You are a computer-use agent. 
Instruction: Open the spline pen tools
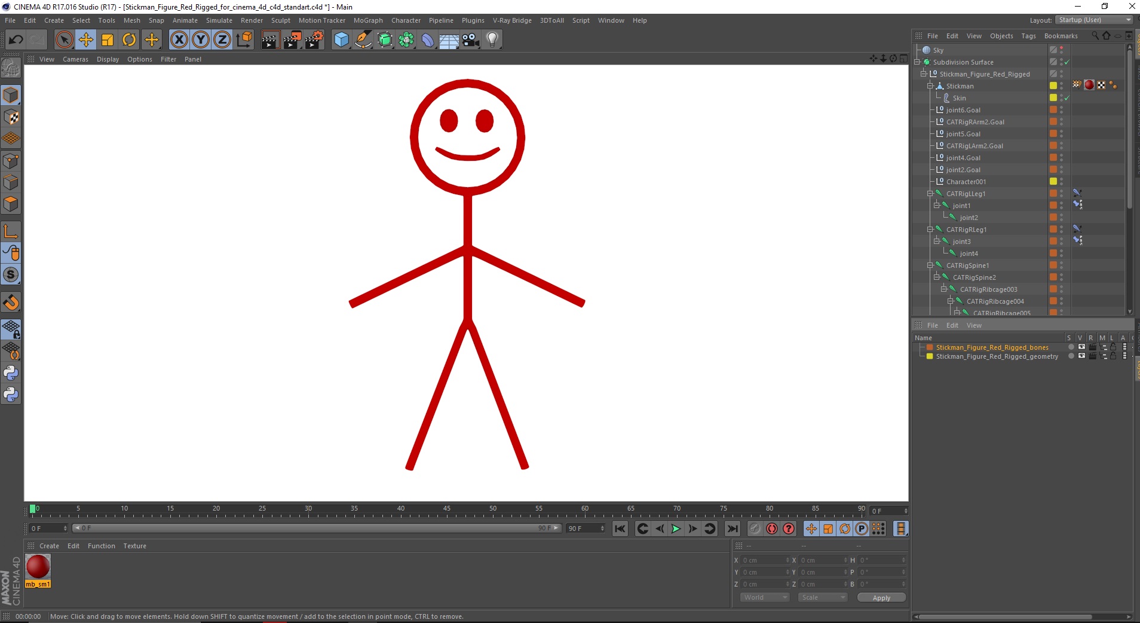[363, 40]
